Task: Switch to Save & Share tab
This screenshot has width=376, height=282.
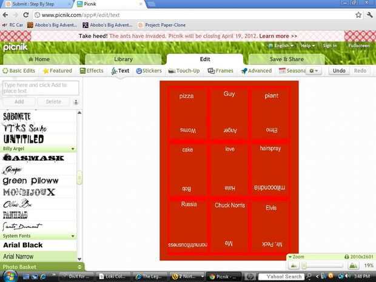Action: (287, 59)
